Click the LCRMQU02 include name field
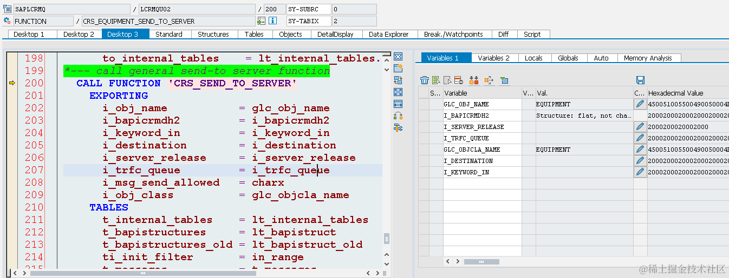Screen dimensions: 729x278 (x=197, y=9)
